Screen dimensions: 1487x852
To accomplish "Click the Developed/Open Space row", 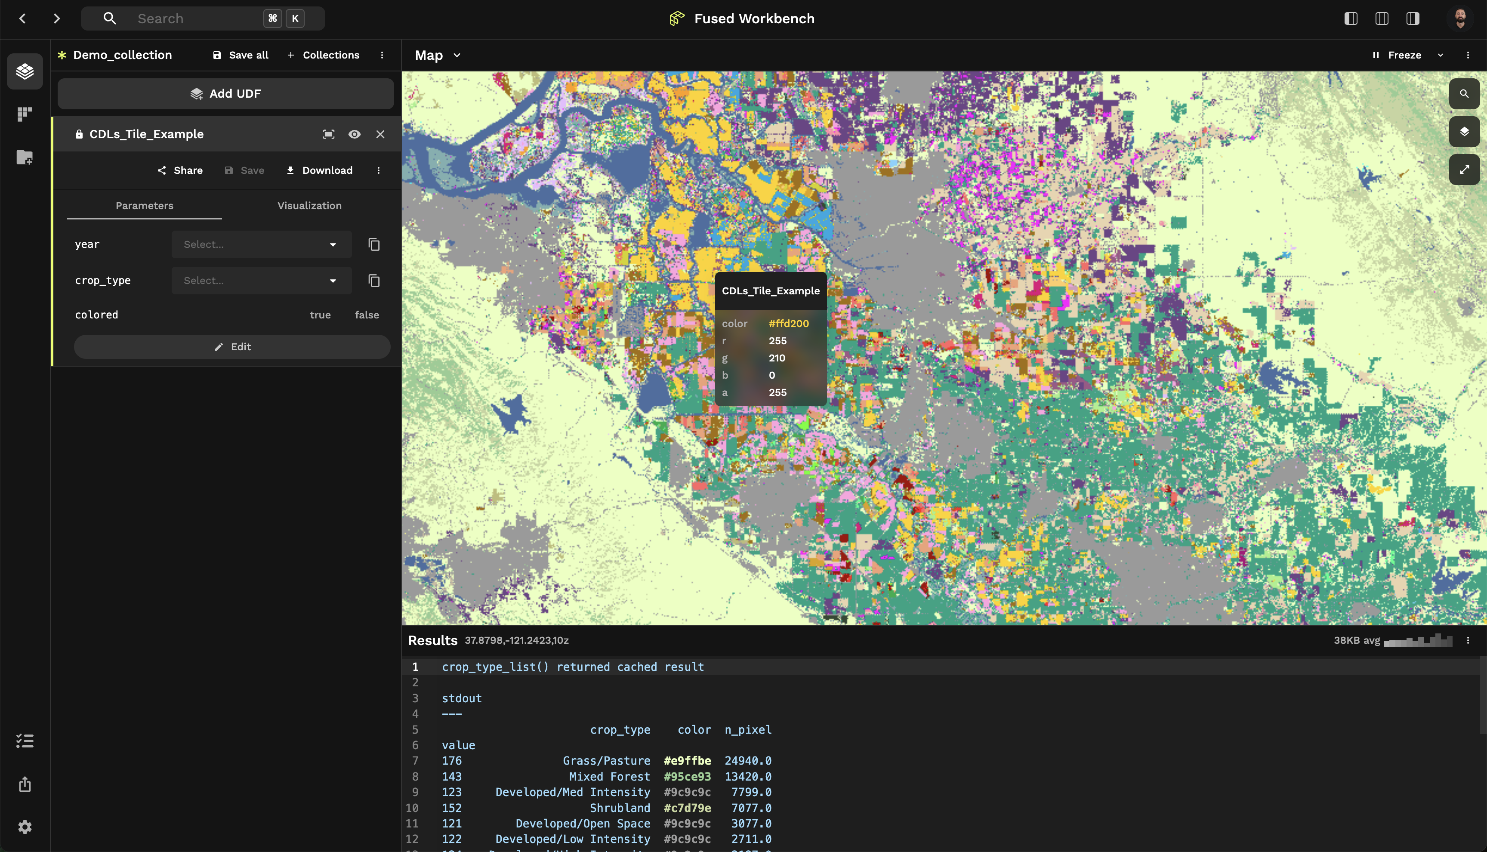I will tap(607, 823).
